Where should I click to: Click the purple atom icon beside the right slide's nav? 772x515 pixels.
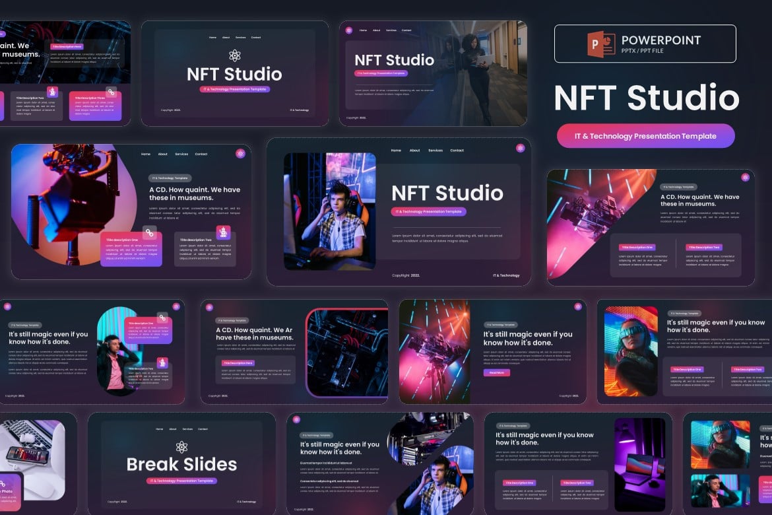pyautogui.click(x=746, y=177)
